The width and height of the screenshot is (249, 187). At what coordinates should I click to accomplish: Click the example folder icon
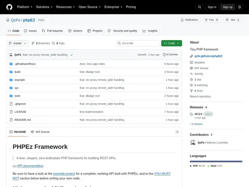[x=11, y=80]
